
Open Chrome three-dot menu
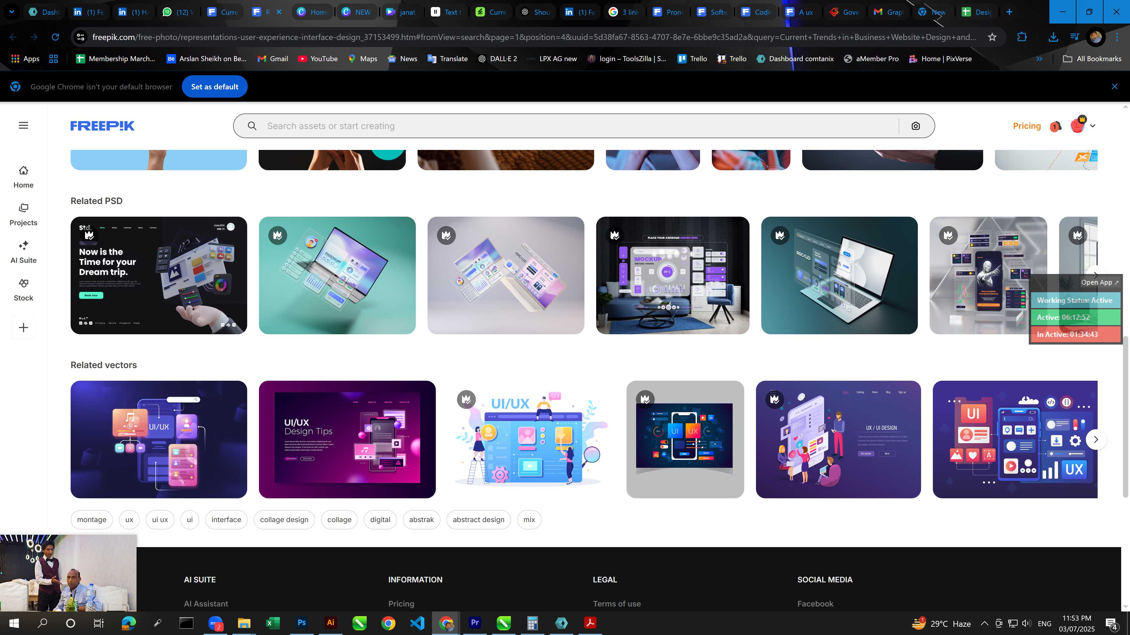[1117, 37]
